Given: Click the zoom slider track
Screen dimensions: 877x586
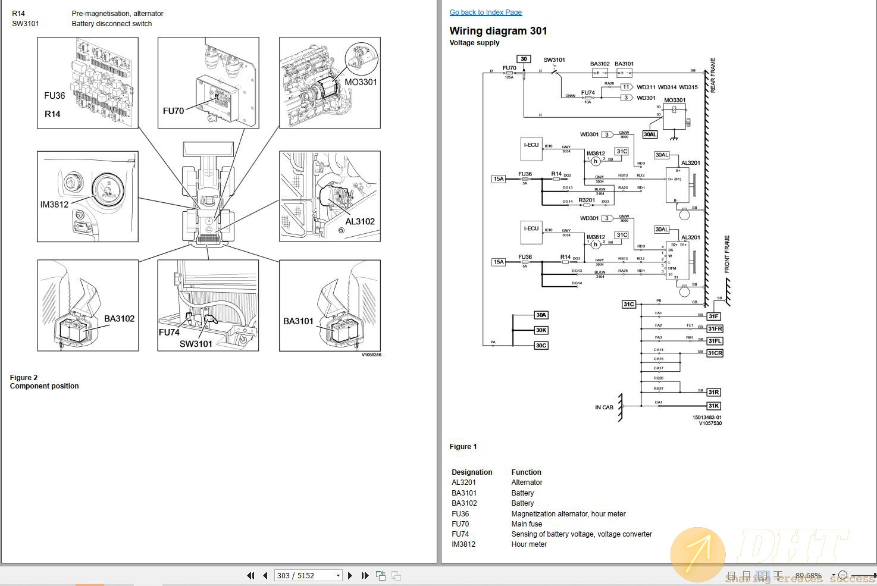Looking at the screenshot, I should click(863, 576).
